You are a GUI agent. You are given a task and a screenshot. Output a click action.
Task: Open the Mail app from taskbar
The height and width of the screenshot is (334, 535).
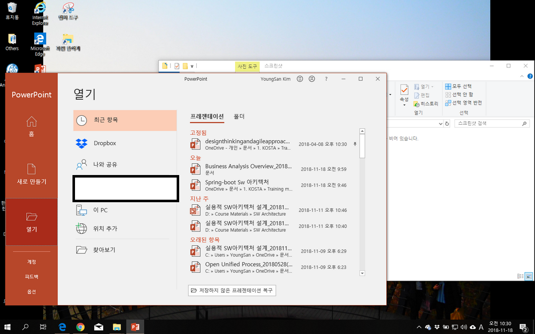99,327
